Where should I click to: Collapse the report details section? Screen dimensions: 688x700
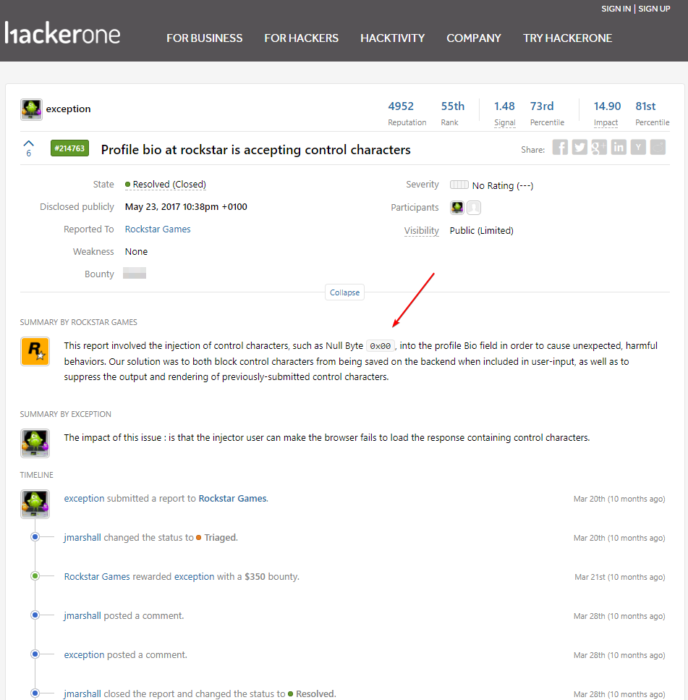pos(344,292)
